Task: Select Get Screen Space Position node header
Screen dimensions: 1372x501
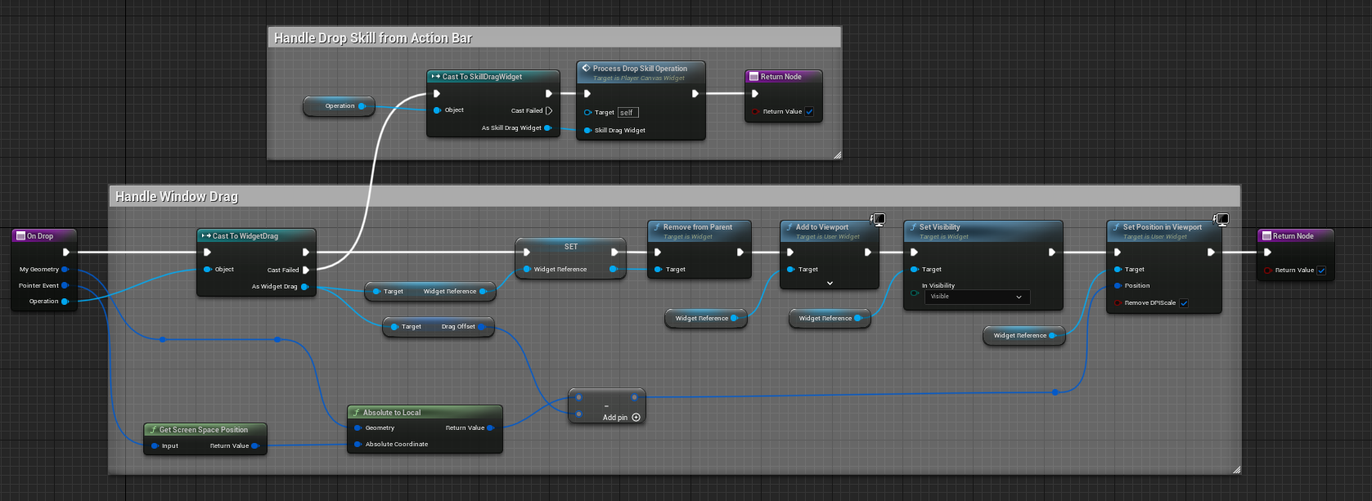Action: click(x=205, y=430)
